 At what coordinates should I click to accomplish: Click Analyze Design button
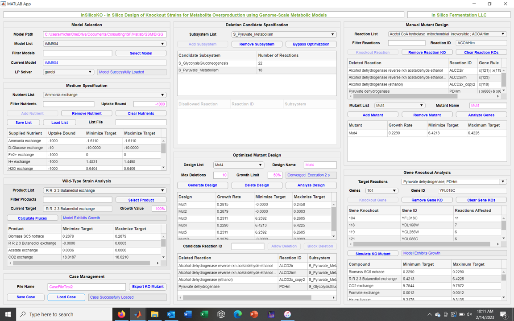click(311, 185)
